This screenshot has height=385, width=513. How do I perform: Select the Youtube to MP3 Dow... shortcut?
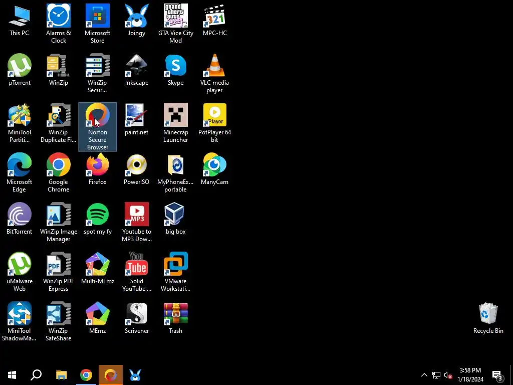tap(136, 222)
